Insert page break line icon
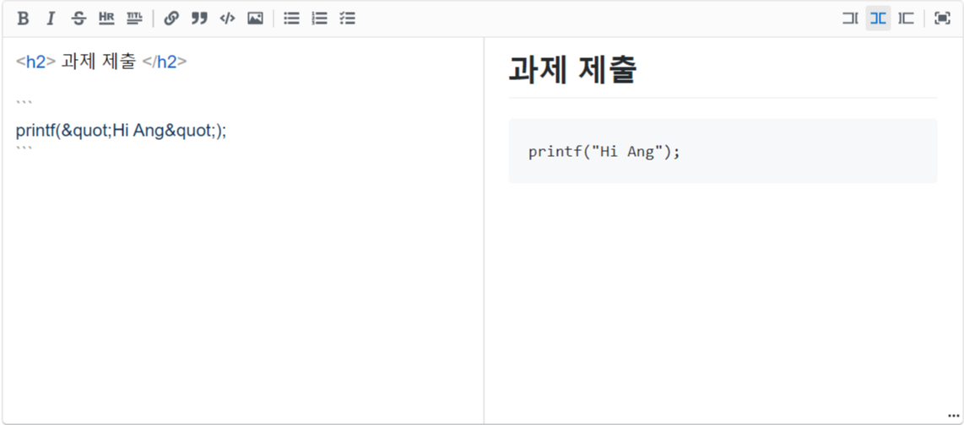964x425 pixels. 134,19
